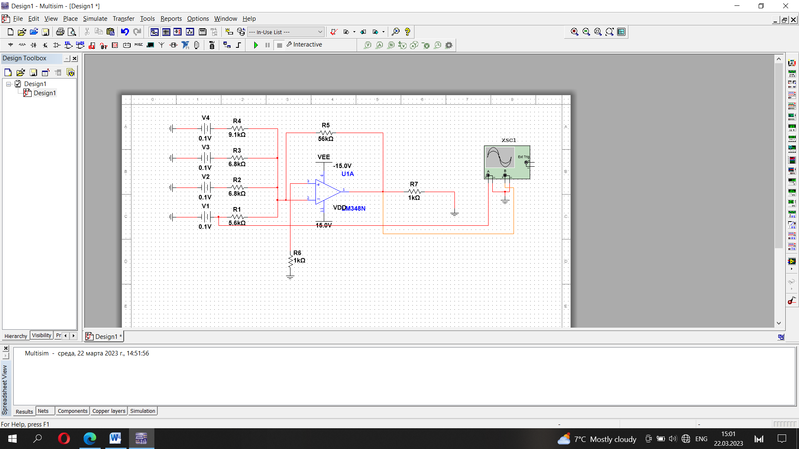Undo the last action

click(x=125, y=32)
